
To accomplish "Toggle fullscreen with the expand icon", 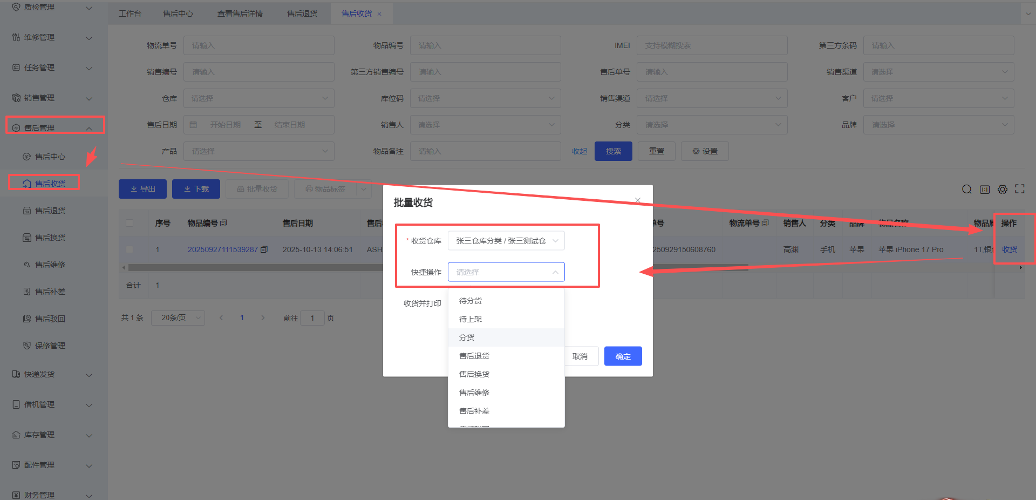I will [x=1020, y=189].
